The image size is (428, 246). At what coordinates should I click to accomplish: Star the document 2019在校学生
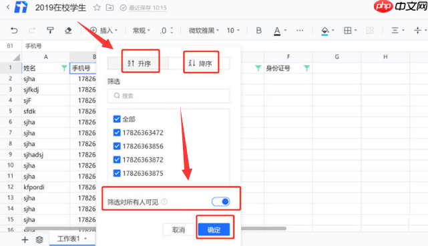tap(97, 7)
